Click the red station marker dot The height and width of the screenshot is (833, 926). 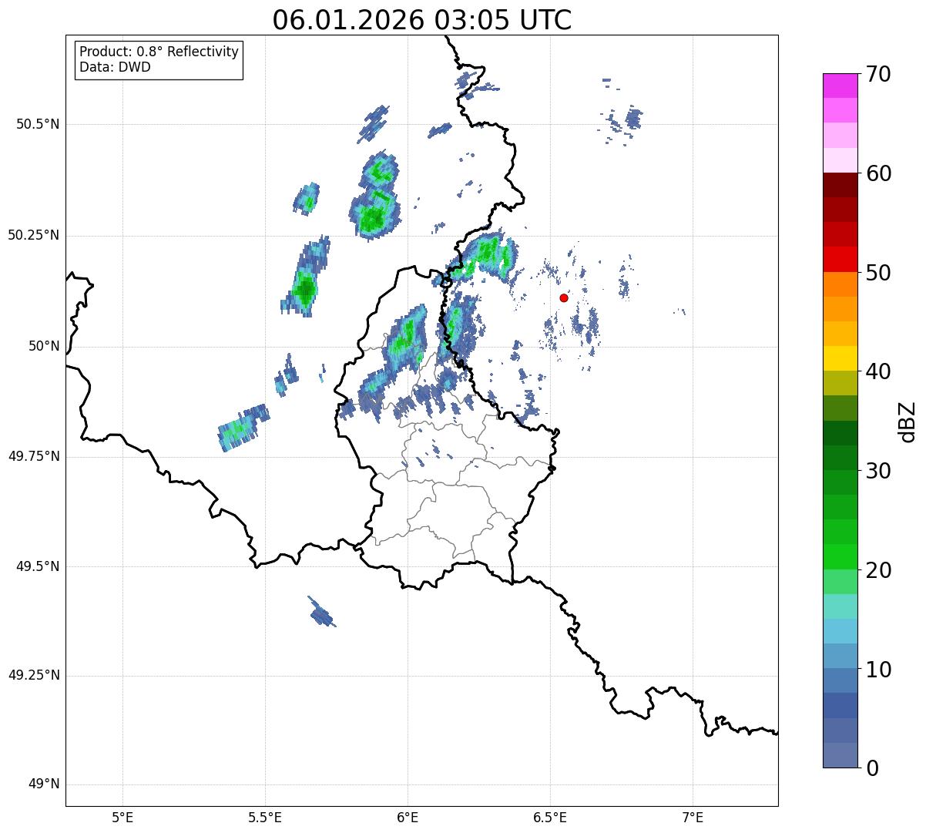pyautogui.click(x=564, y=297)
